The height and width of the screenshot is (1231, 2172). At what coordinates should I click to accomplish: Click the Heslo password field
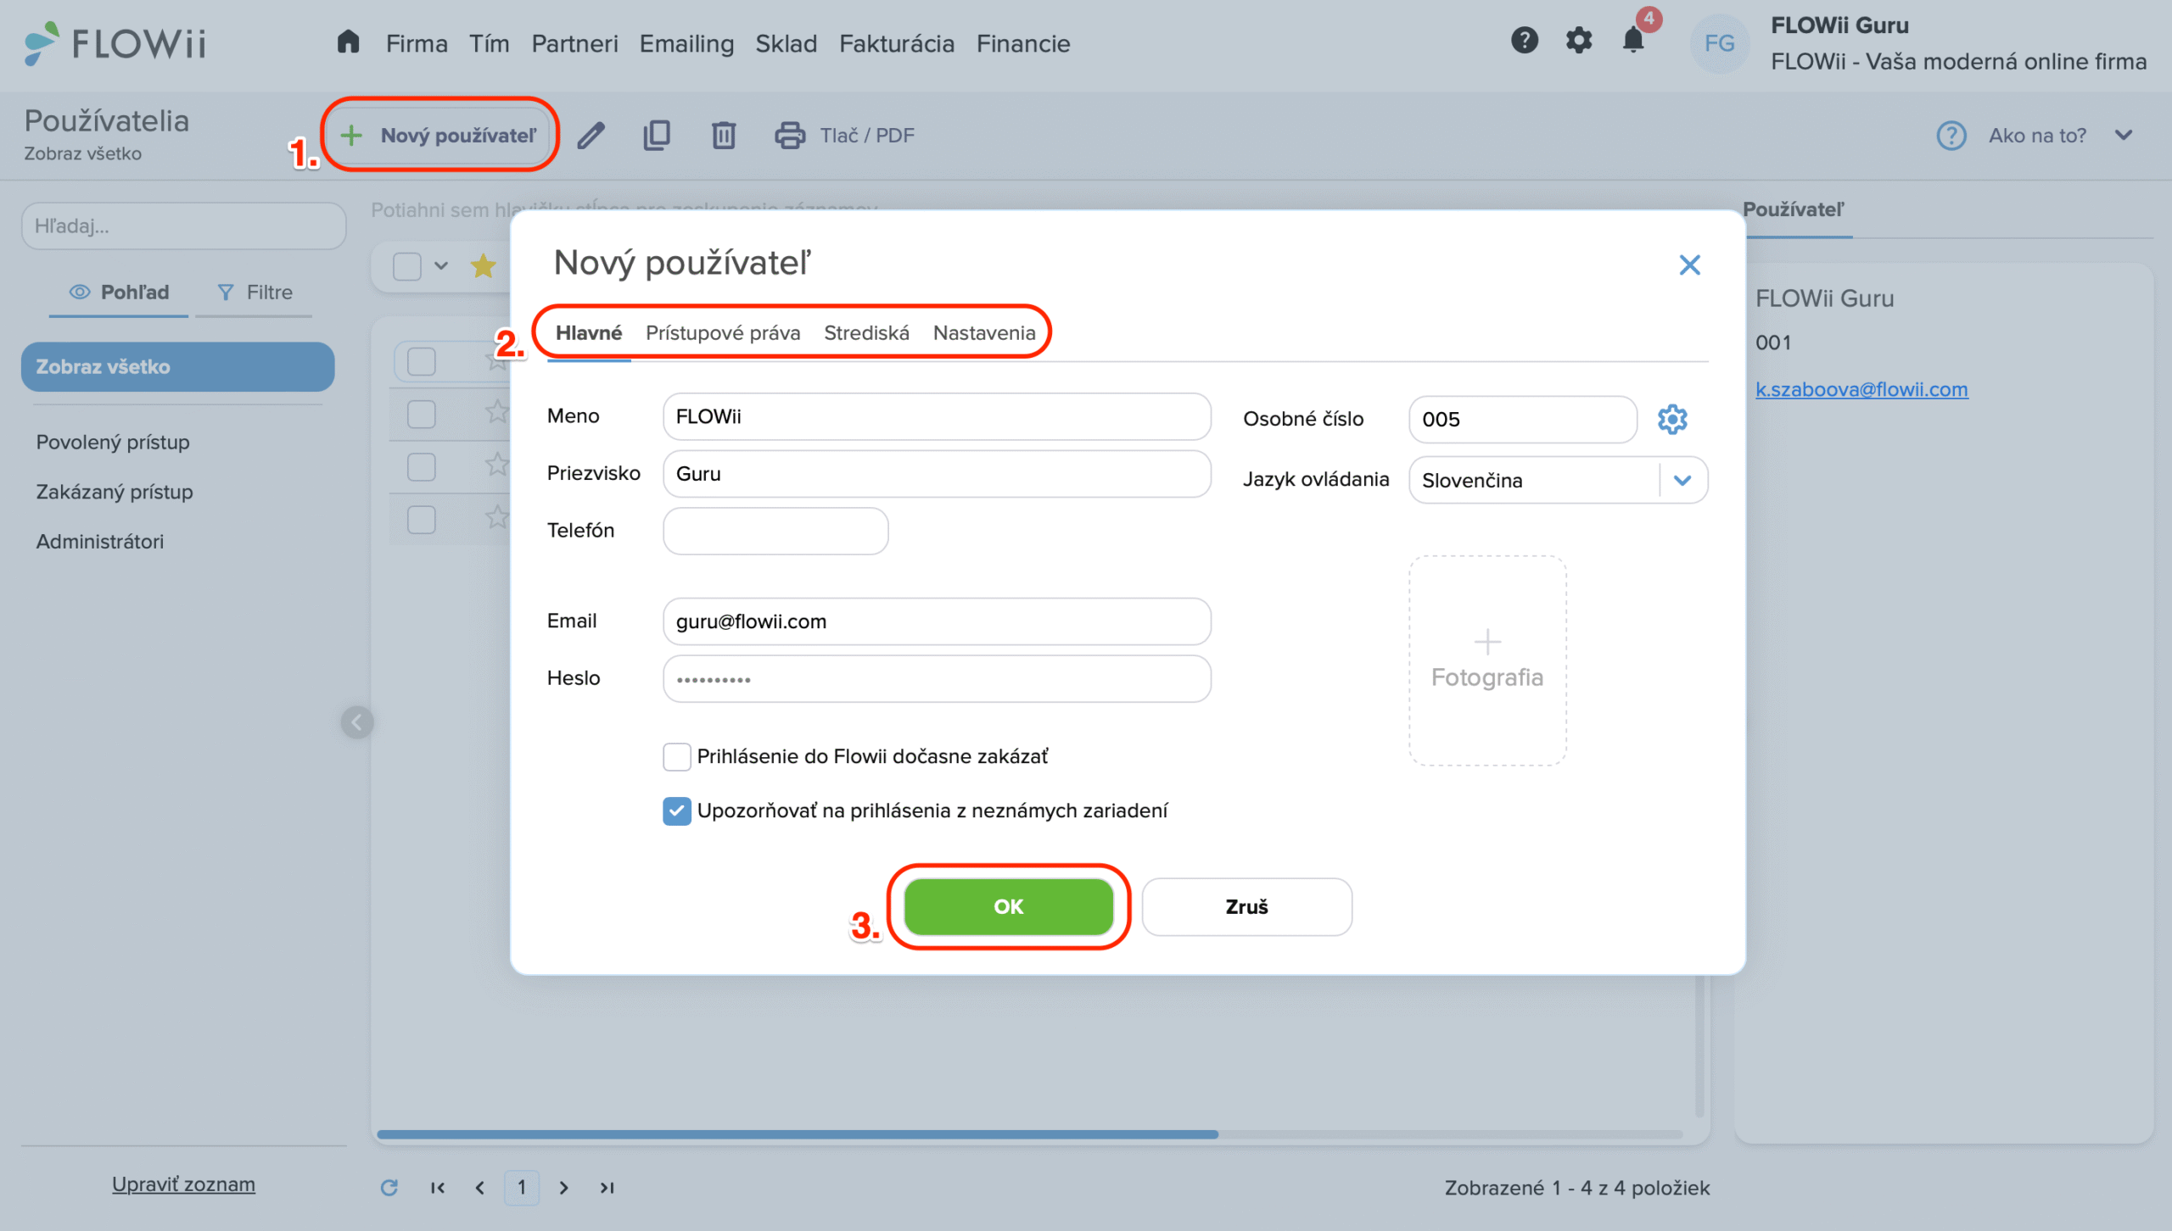(937, 679)
